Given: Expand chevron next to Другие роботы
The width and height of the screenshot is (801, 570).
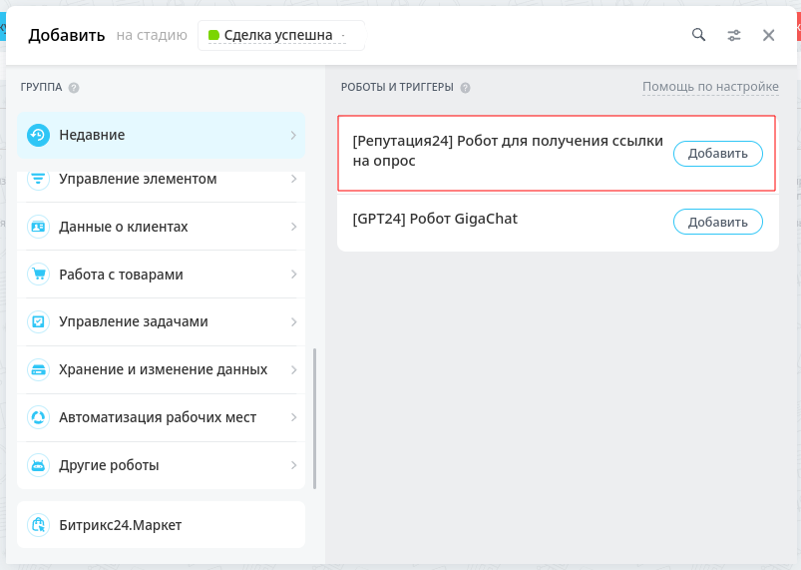Looking at the screenshot, I should click(x=293, y=465).
